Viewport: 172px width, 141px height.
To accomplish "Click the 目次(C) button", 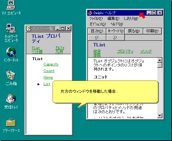I will coord(97,31).
